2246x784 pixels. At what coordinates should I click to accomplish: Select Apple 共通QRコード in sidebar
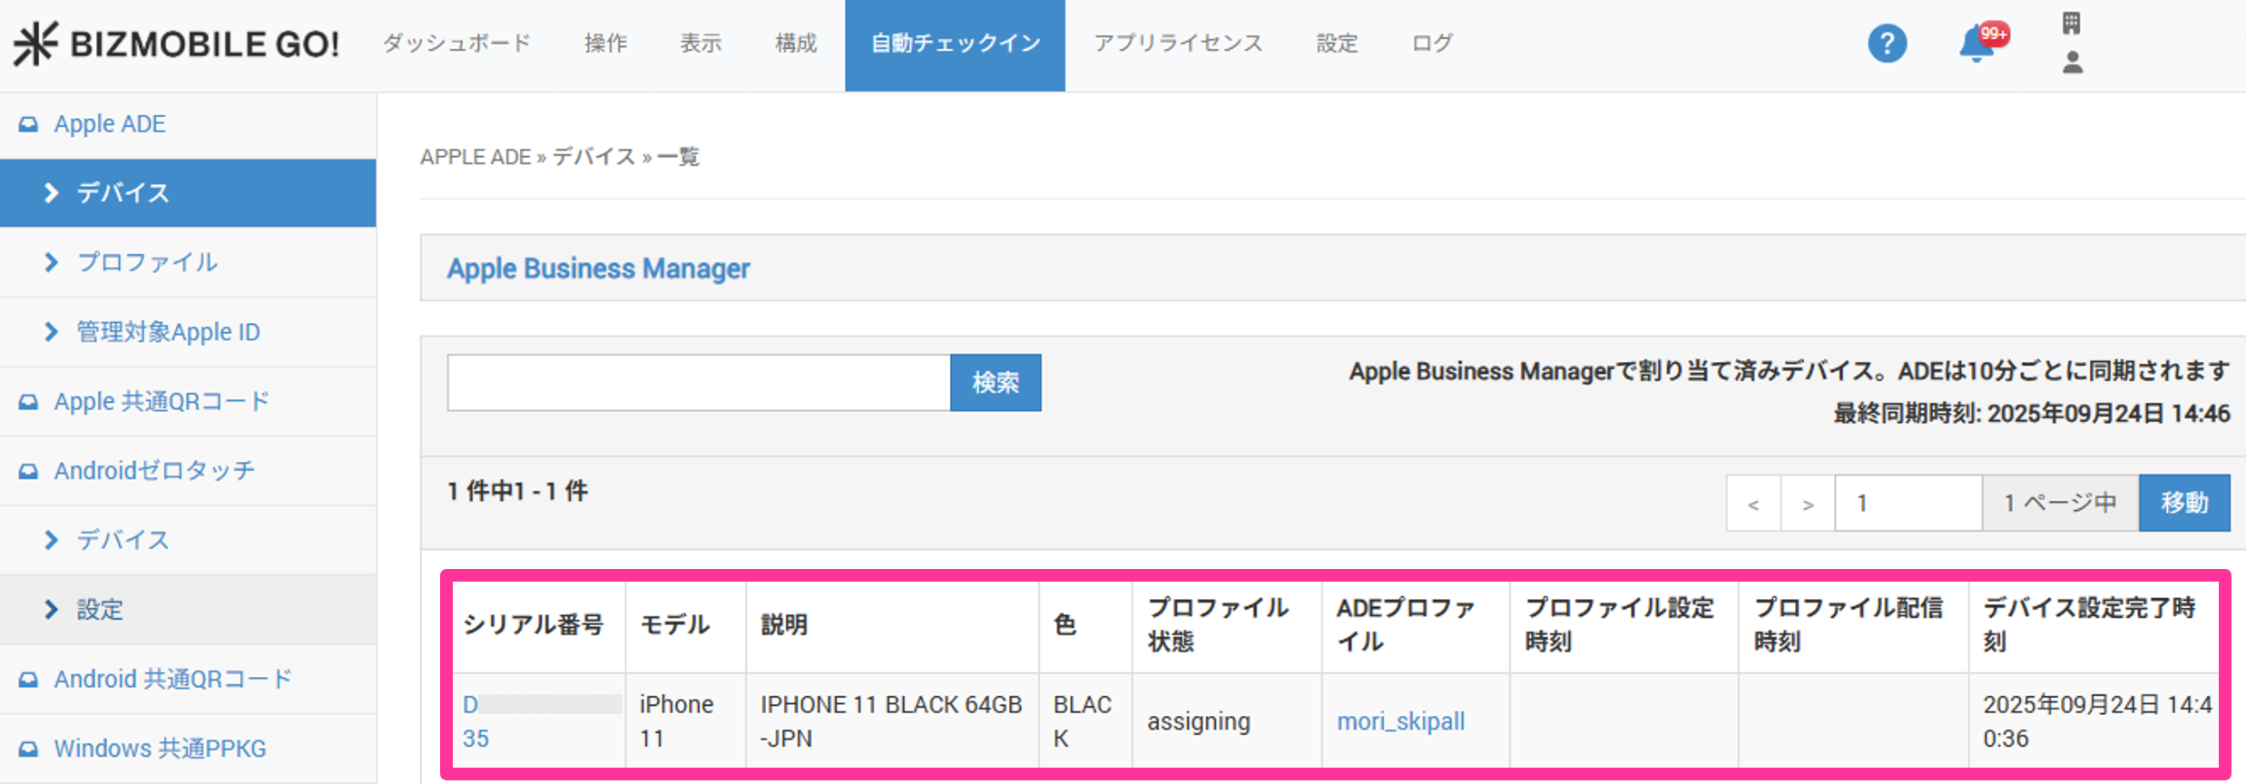click(162, 402)
